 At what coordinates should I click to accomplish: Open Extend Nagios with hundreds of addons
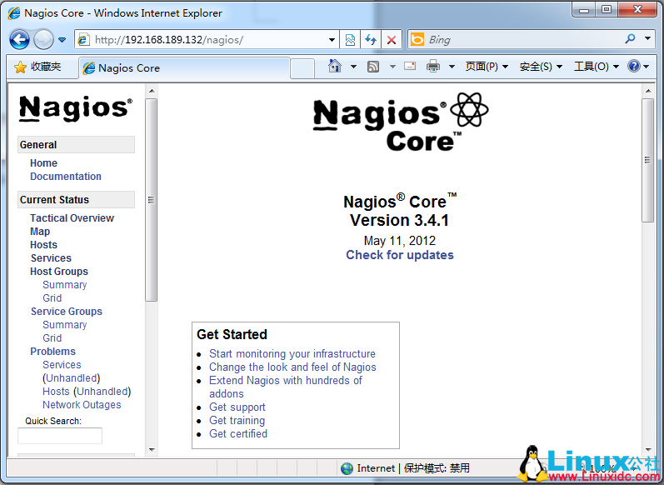pyautogui.click(x=286, y=387)
